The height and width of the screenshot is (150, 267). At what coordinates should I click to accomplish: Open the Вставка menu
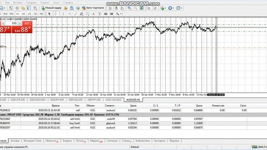point(18,2)
